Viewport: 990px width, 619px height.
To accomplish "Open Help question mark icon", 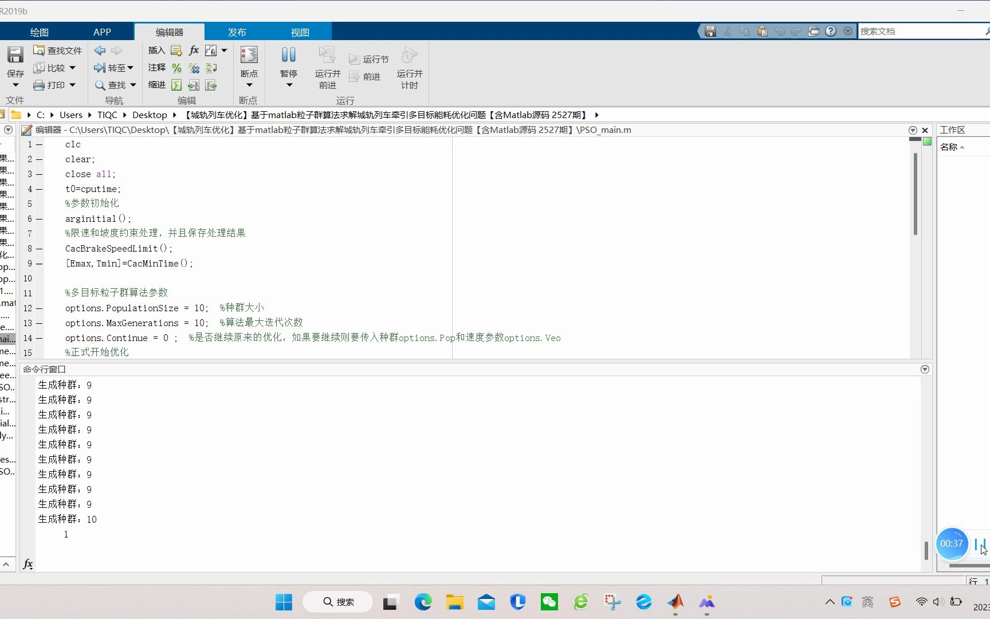I will click(831, 31).
